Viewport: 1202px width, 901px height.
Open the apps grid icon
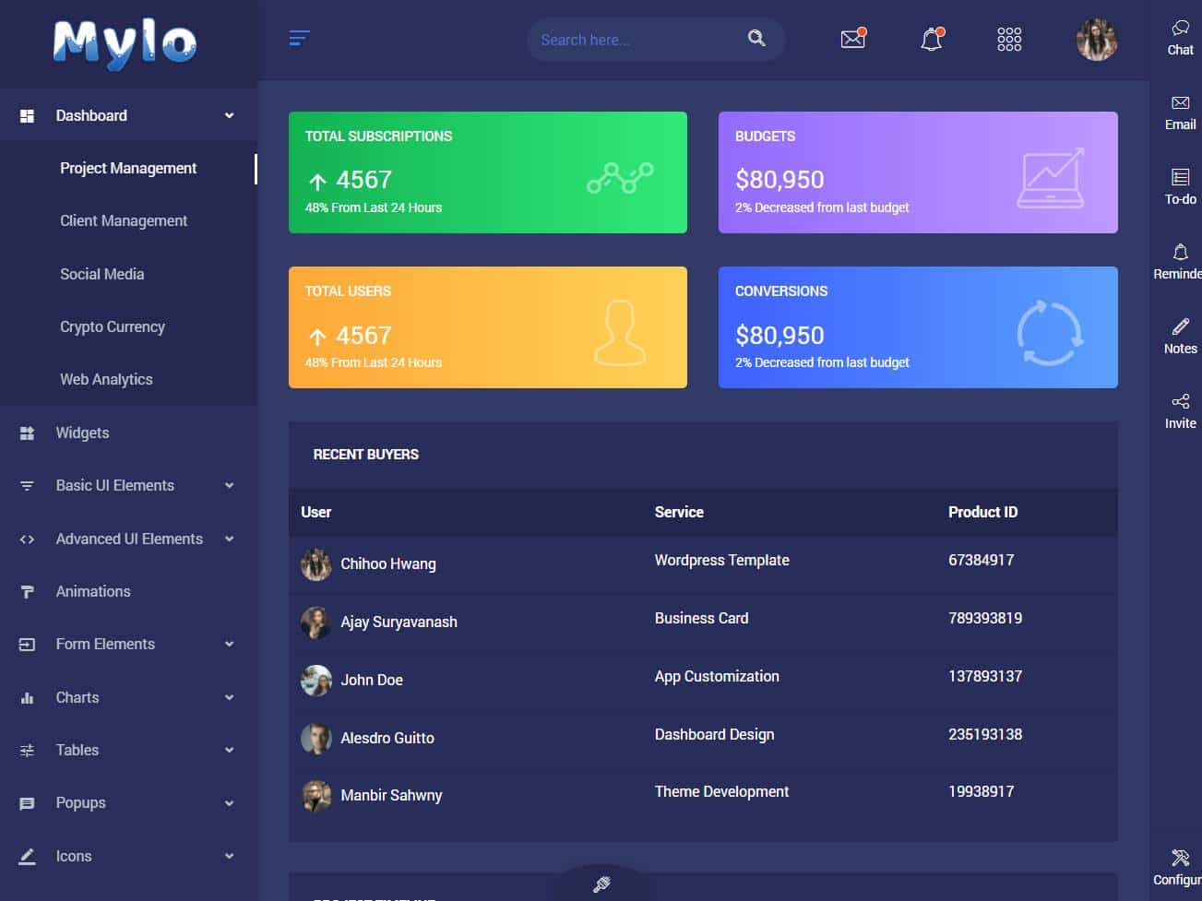1008,39
